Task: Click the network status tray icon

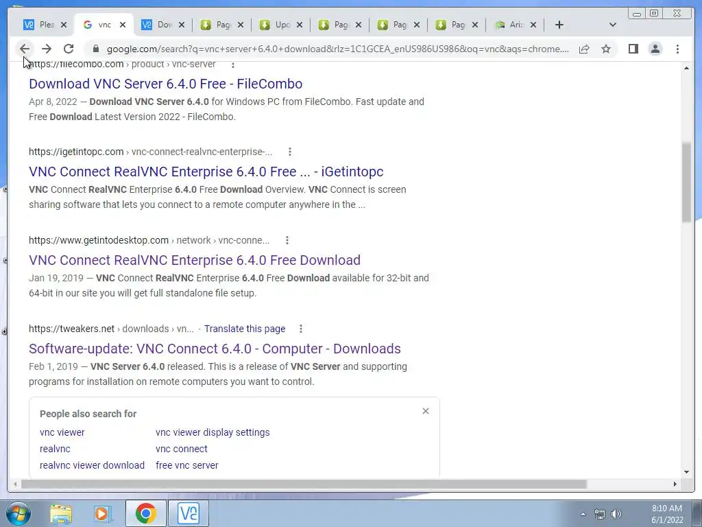Action: [599, 514]
